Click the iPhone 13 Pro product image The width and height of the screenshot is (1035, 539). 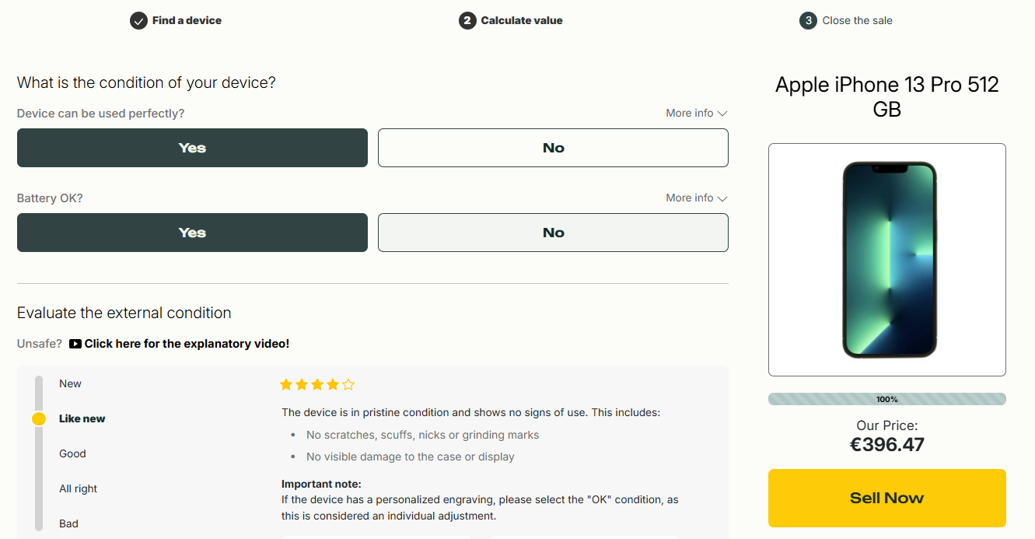pos(886,260)
